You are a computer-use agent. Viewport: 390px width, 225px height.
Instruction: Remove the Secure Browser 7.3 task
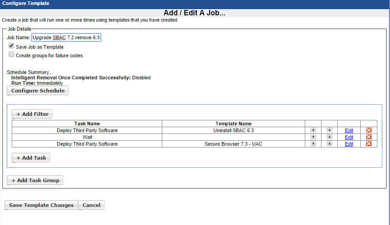pos(369,144)
